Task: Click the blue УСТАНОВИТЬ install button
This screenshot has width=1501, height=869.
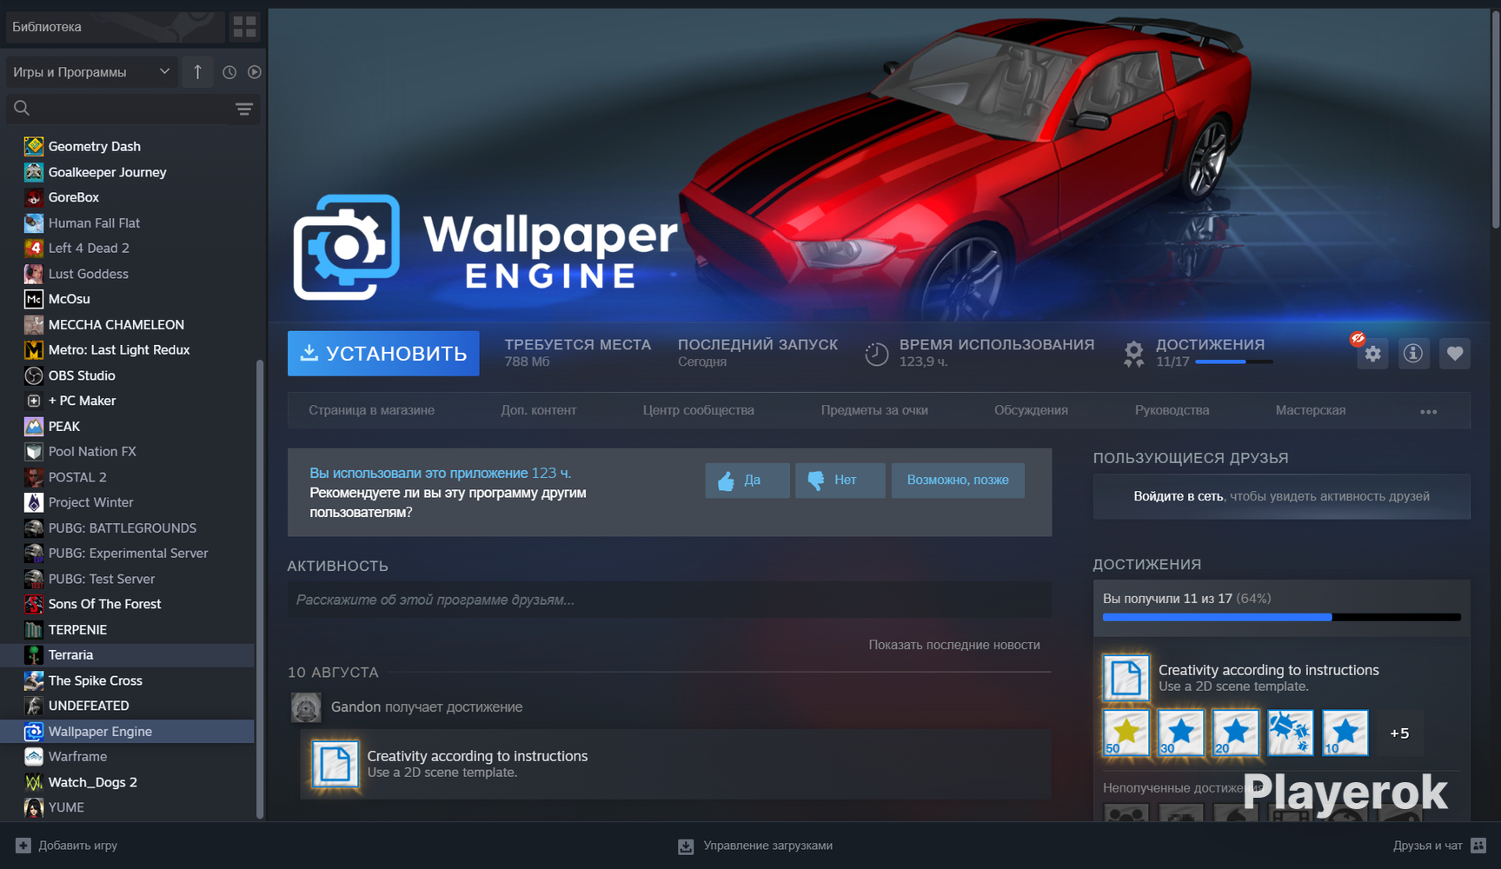Action: pos(383,353)
